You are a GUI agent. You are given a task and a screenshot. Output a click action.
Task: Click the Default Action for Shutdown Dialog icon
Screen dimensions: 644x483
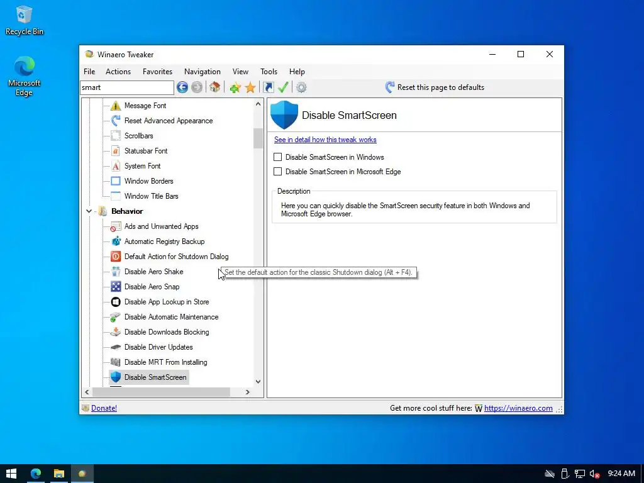[x=116, y=257]
